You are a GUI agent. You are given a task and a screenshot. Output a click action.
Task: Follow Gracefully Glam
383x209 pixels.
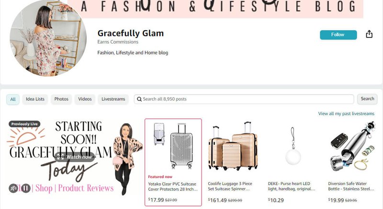pos(338,34)
